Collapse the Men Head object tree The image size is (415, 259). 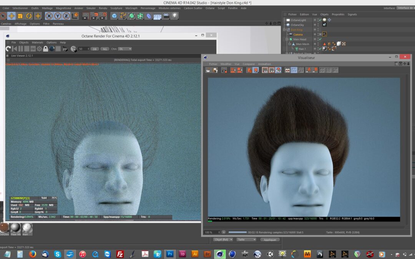(287, 39)
